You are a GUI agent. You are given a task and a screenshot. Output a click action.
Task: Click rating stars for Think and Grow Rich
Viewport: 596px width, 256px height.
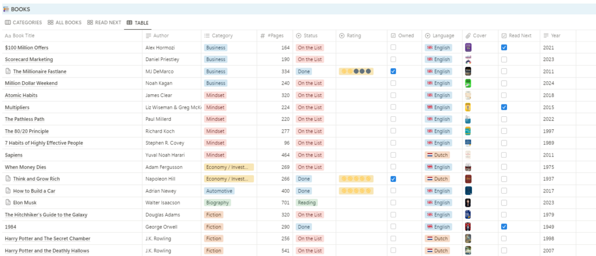click(x=356, y=178)
